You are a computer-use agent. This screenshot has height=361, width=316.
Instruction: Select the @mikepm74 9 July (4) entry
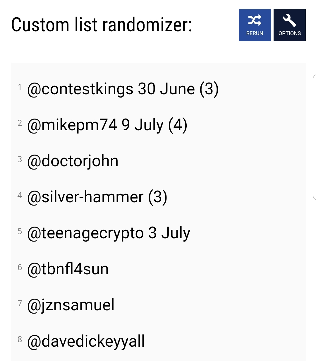click(107, 125)
